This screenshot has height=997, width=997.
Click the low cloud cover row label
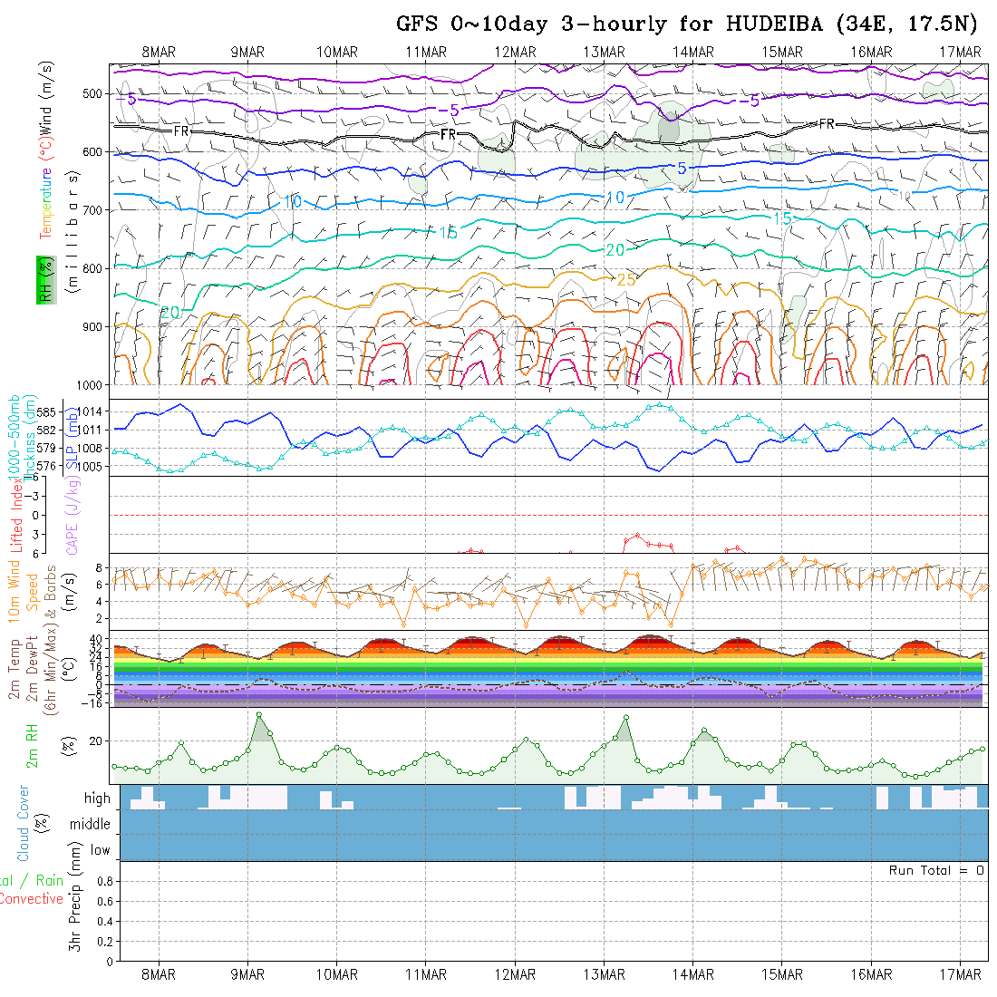[100, 850]
